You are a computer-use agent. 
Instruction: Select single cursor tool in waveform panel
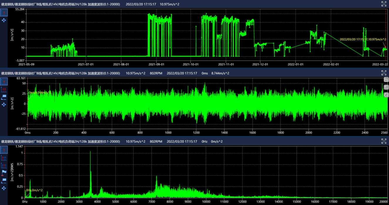coord(4,81)
